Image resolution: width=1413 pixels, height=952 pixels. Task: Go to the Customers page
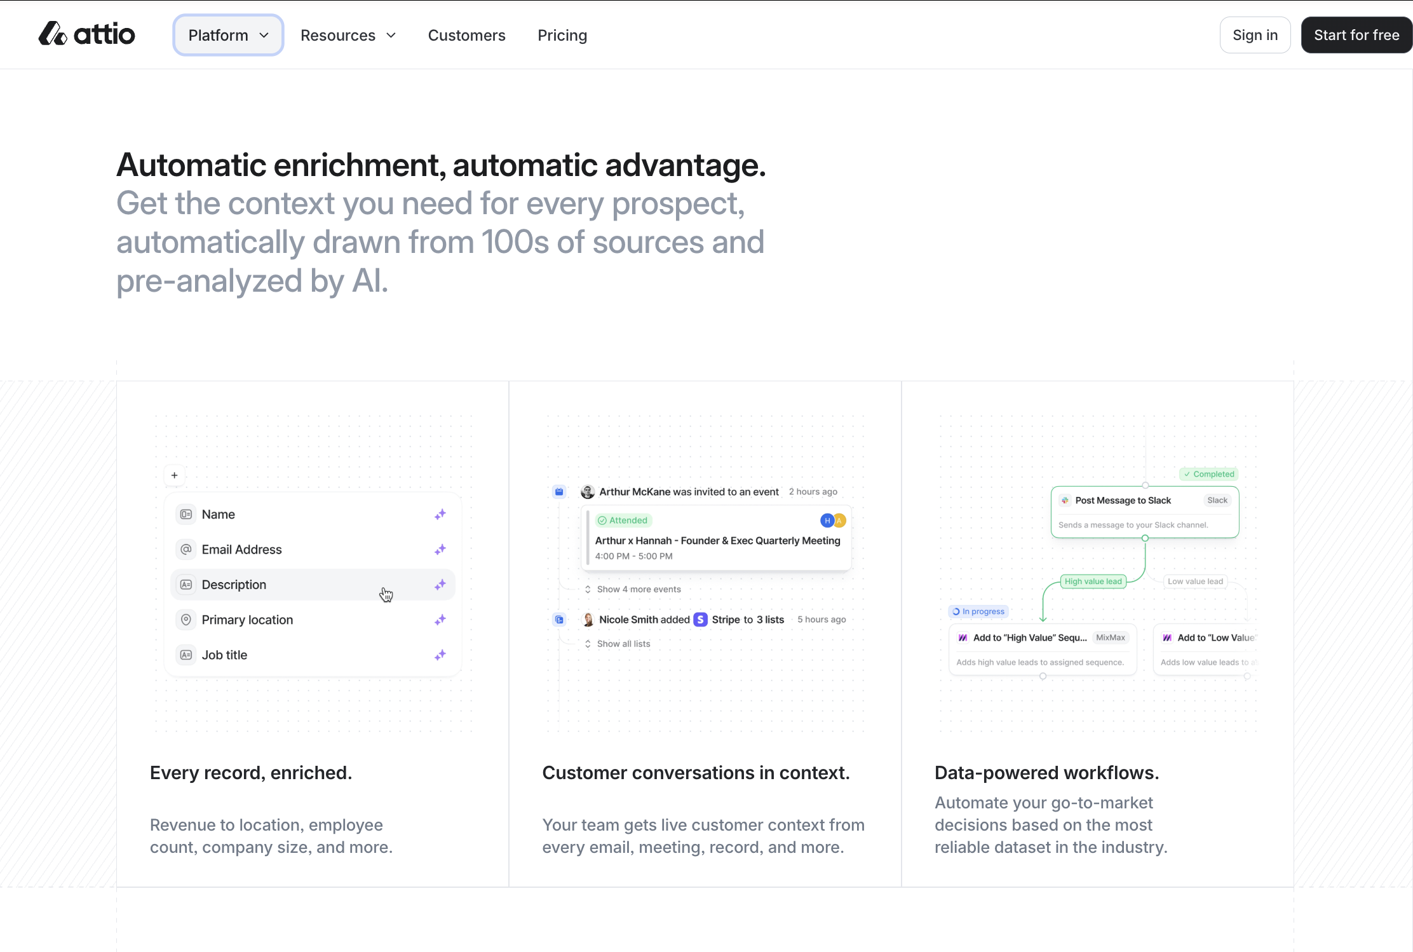[466, 35]
